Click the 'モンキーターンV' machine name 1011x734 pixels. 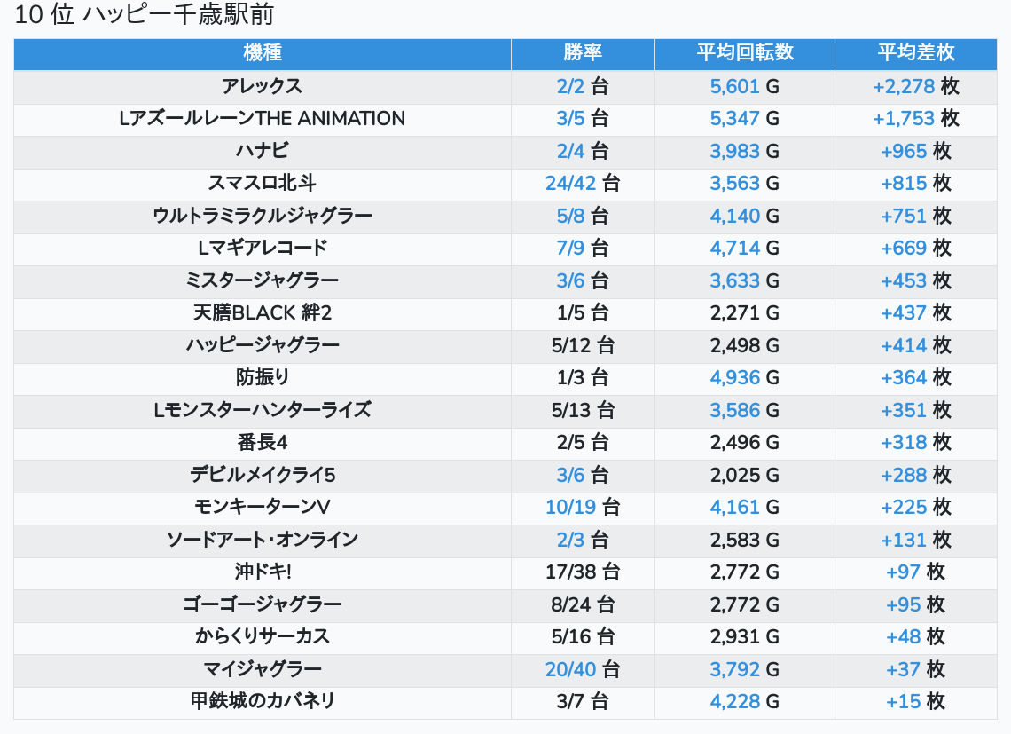coord(263,508)
